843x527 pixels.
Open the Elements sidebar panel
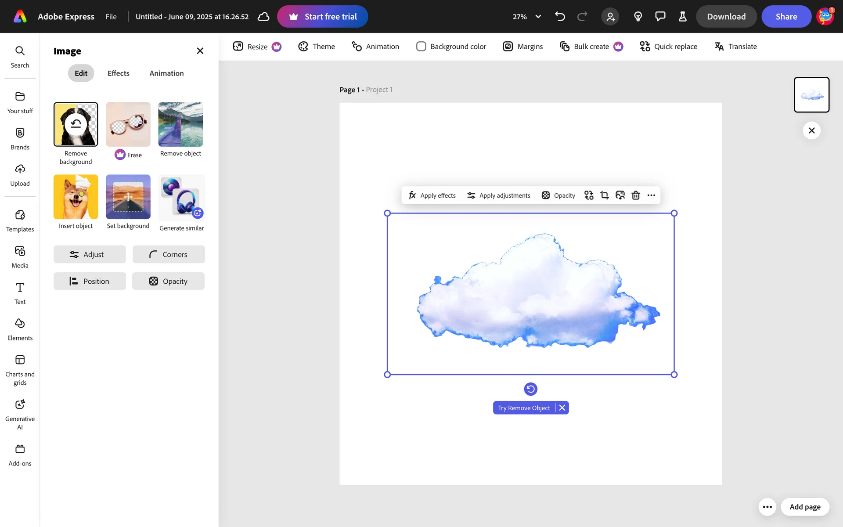tap(20, 329)
